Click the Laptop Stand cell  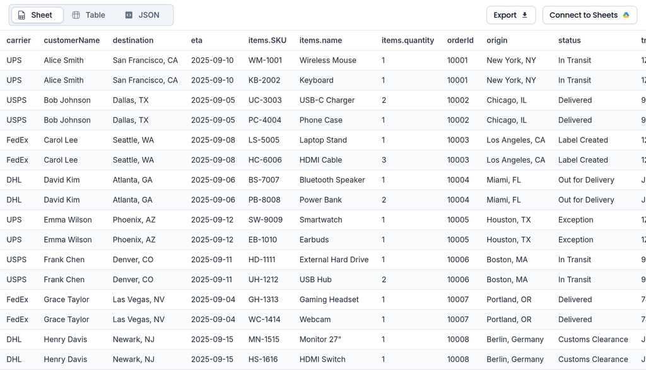(323, 140)
